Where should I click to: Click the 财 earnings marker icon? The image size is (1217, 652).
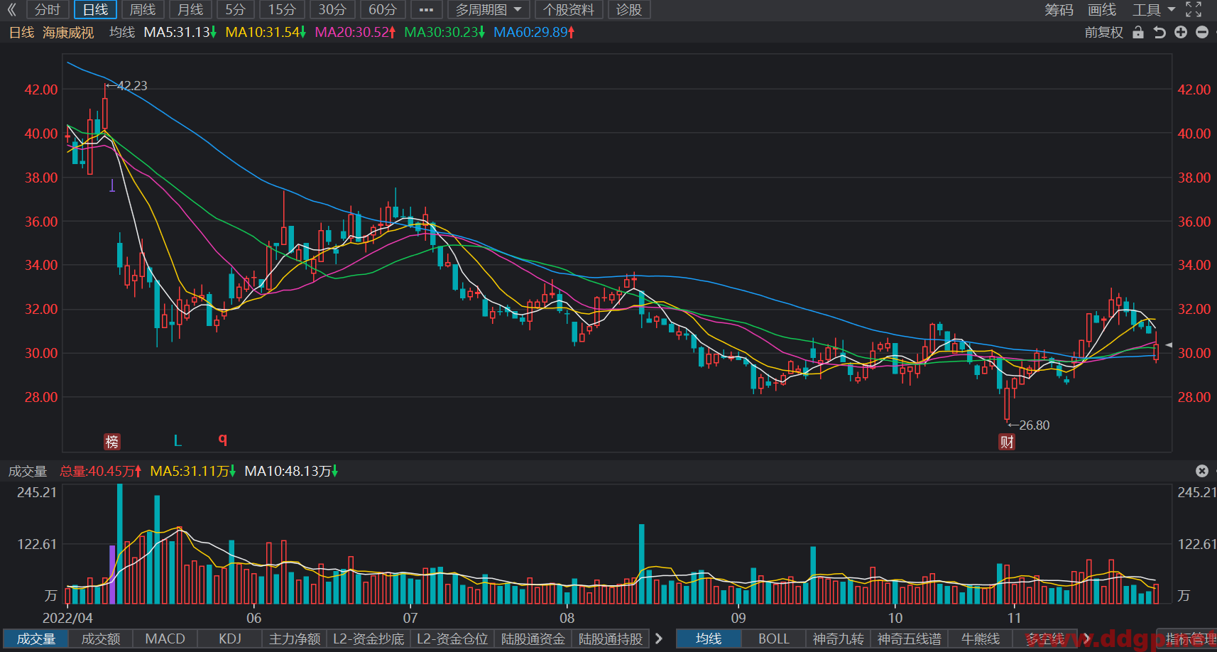(x=1007, y=442)
